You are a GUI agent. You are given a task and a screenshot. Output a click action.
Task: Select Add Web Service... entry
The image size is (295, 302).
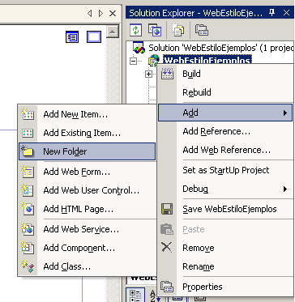tap(87, 229)
